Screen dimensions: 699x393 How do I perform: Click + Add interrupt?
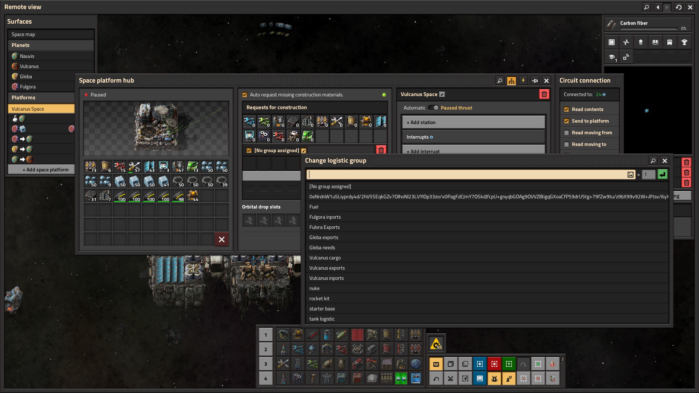[474, 150]
